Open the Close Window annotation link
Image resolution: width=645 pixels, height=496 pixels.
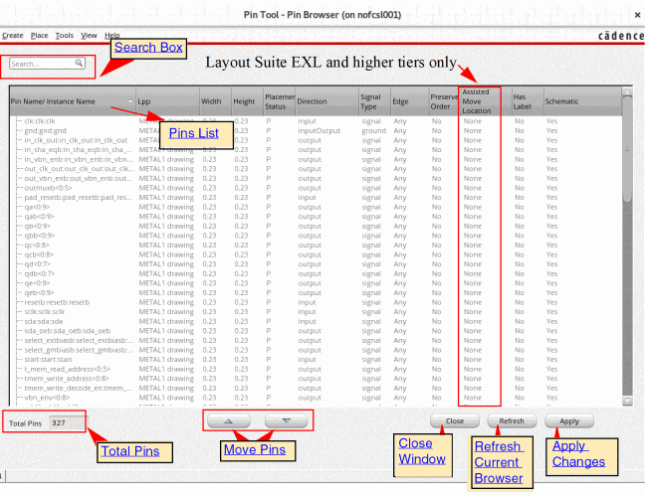click(422, 451)
